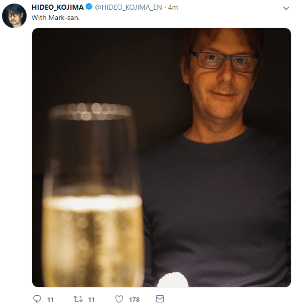Send tweet via envelope message icon

tap(160, 299)
